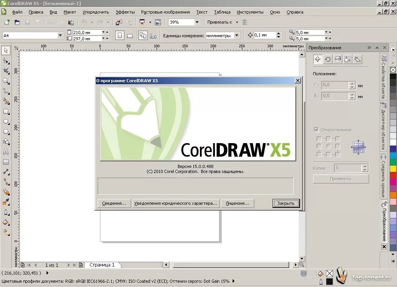Screen dimensions: 397x287
Task: Select the Pick tool in the toolbox
Action: (x=6, y=50)
